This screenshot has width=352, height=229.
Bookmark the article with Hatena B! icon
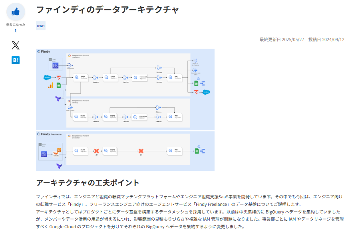16,60
